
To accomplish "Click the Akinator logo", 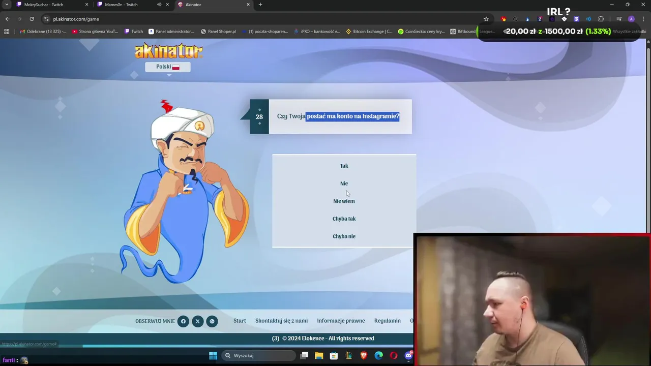I will pyautogui.click(x=168, y=51).
